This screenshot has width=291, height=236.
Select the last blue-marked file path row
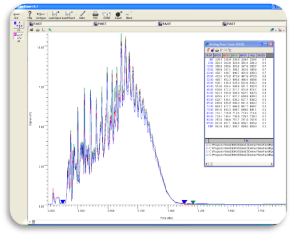[x=240, y=155]
